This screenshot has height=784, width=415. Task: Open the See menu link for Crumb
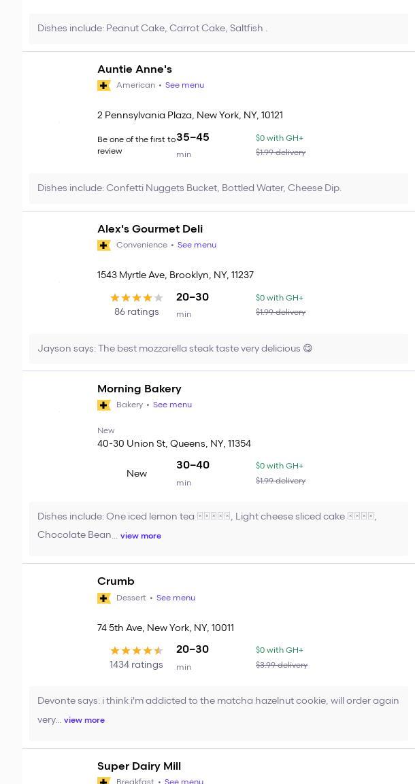[176, 598]
